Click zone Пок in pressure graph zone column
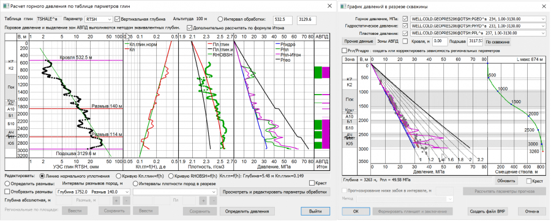The height and width of the screenshot is (221, 551). pyautogui.click(x=350, y=100)
